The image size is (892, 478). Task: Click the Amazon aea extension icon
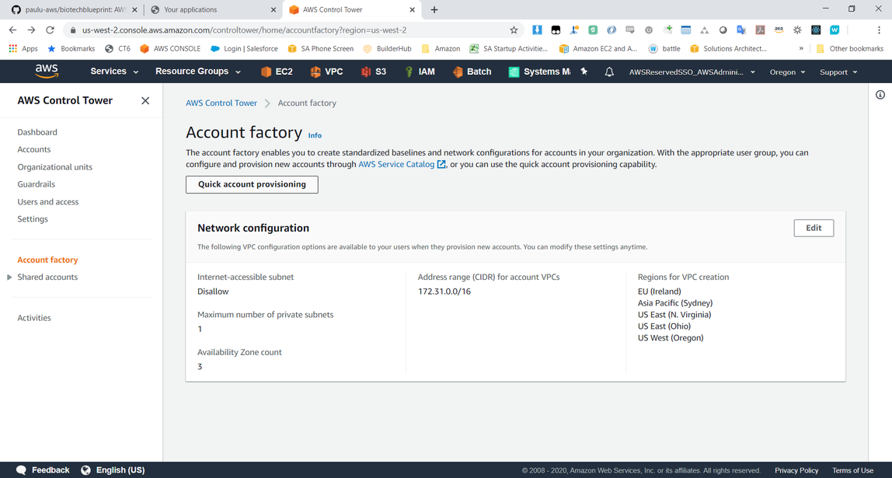pyautogui.click(x=779, y=30)
